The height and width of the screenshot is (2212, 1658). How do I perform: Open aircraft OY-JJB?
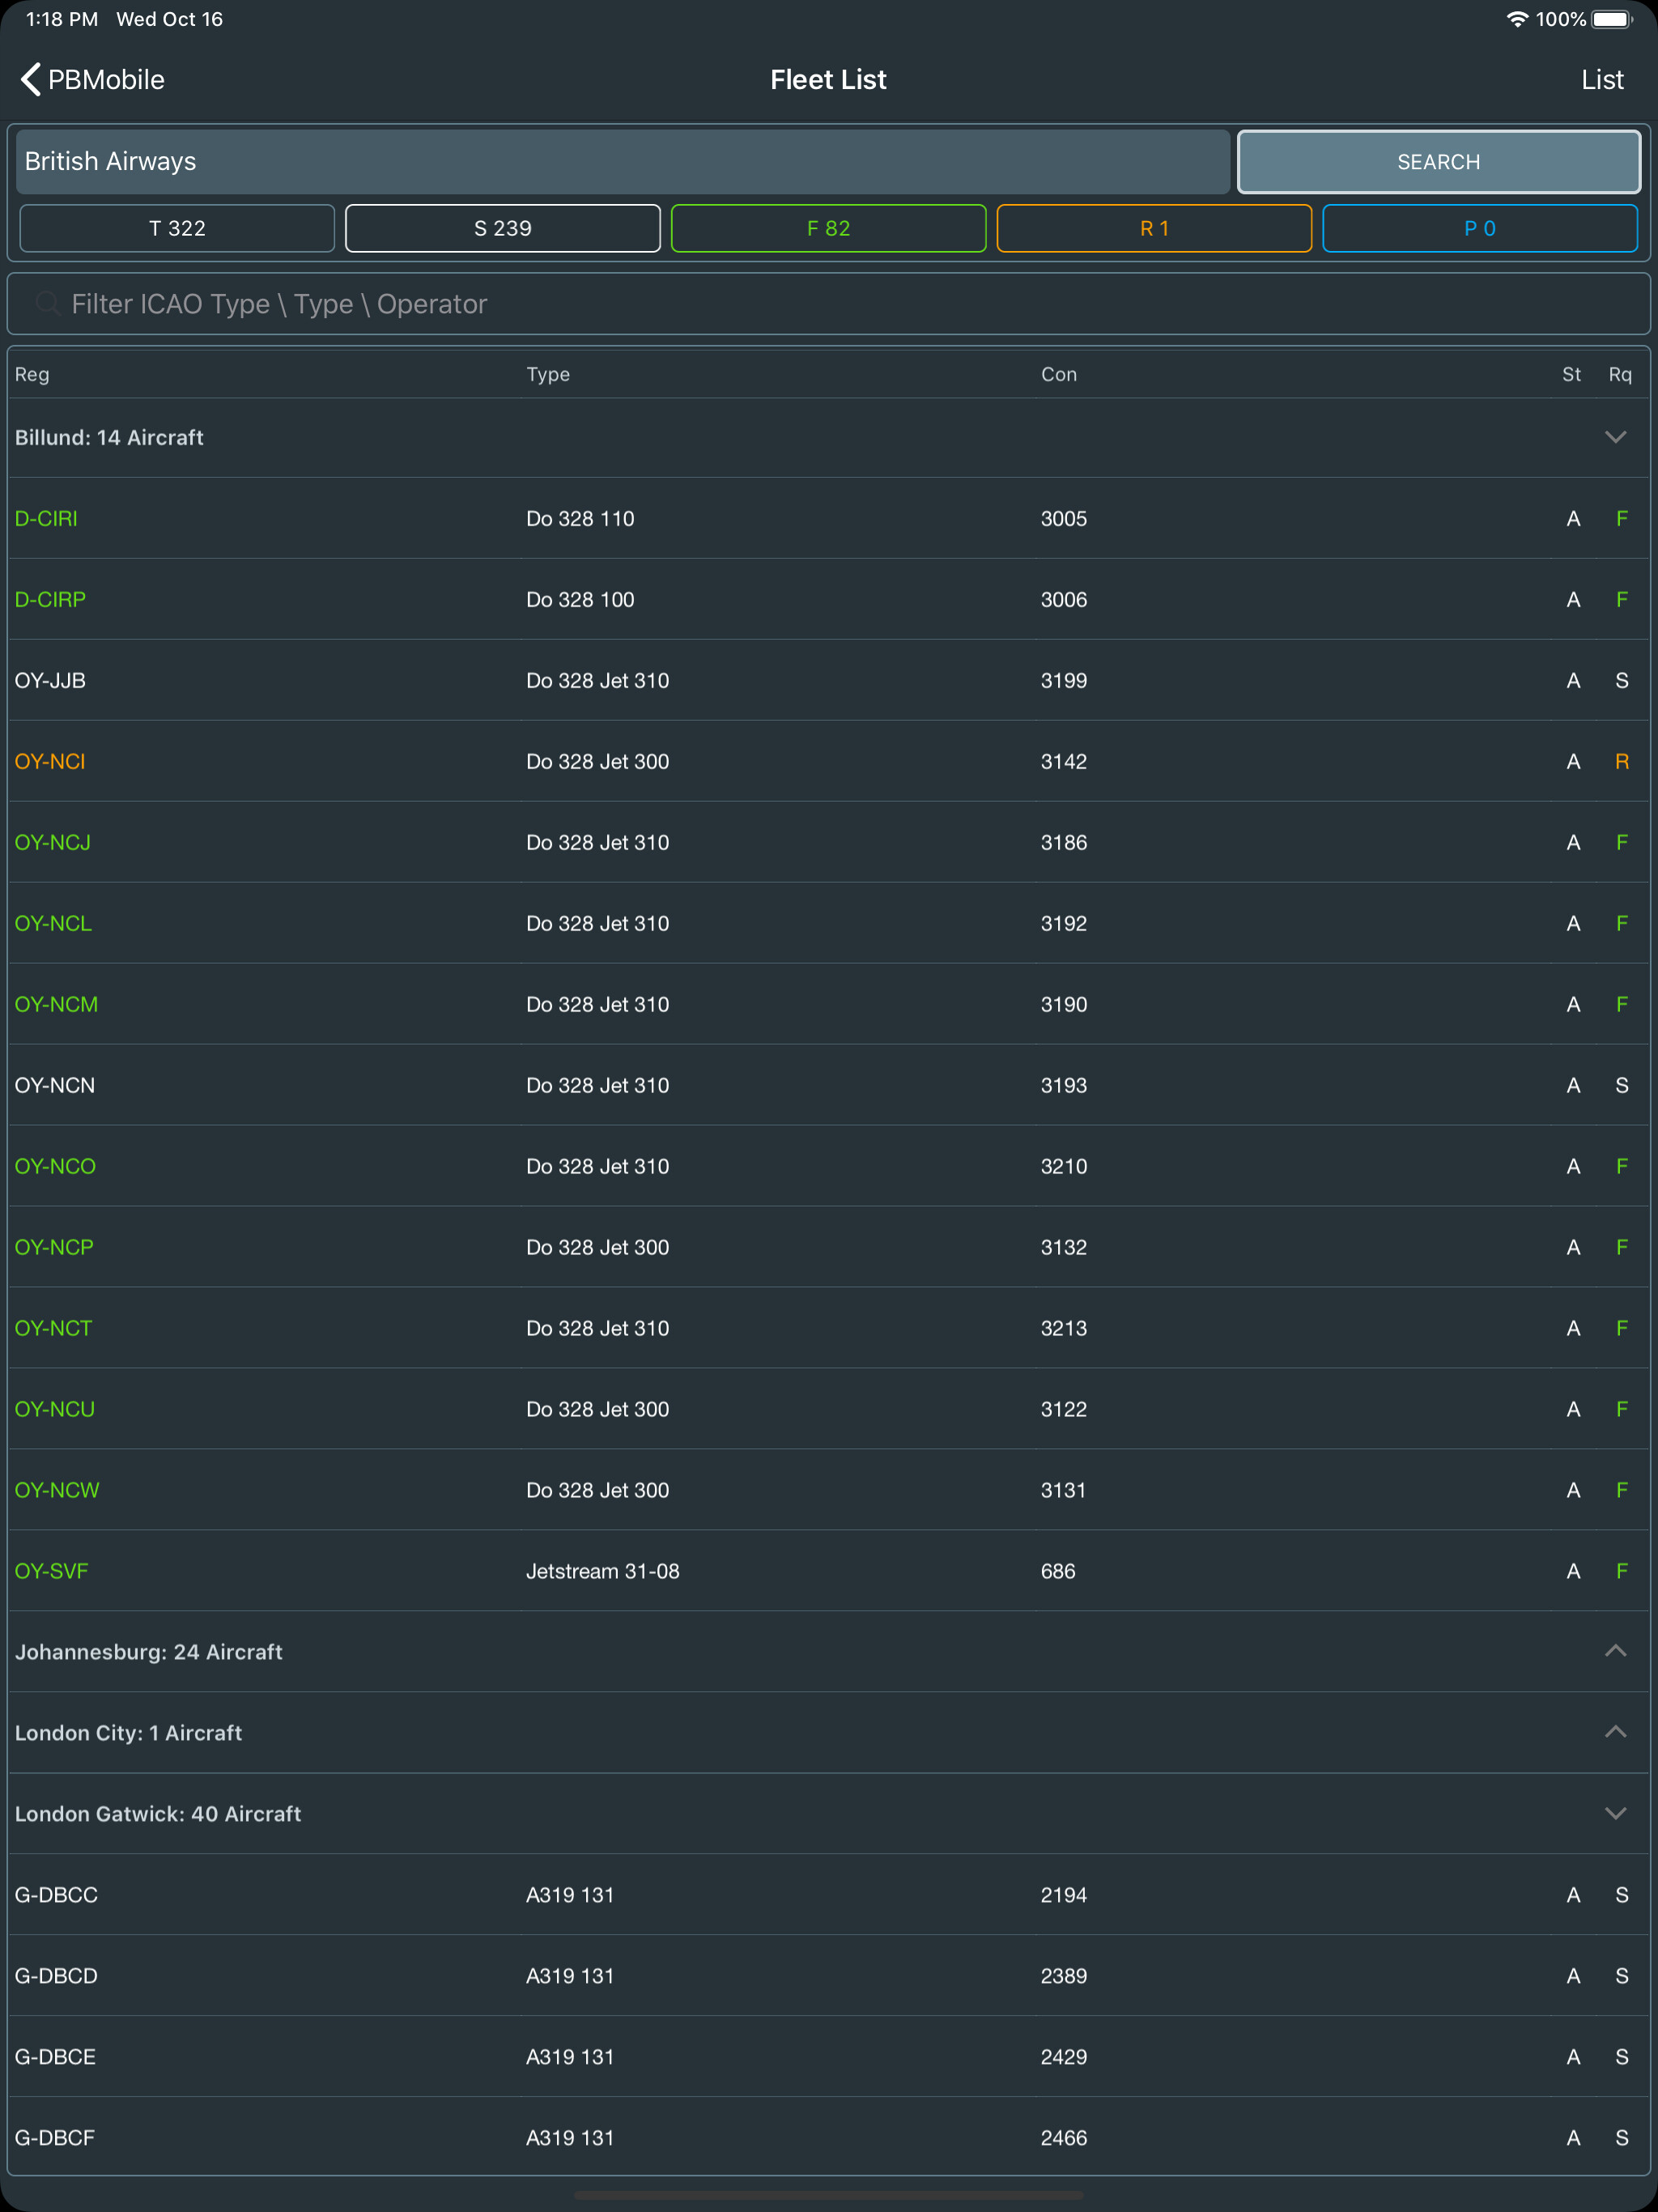tap(829, 681)
